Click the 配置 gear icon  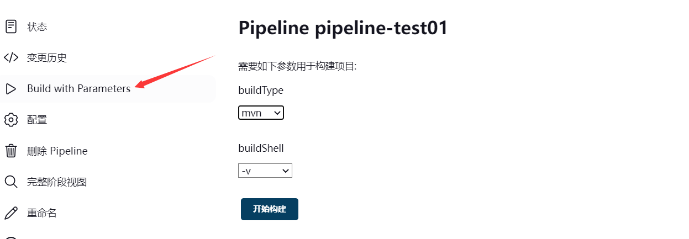tap(11, 119)
